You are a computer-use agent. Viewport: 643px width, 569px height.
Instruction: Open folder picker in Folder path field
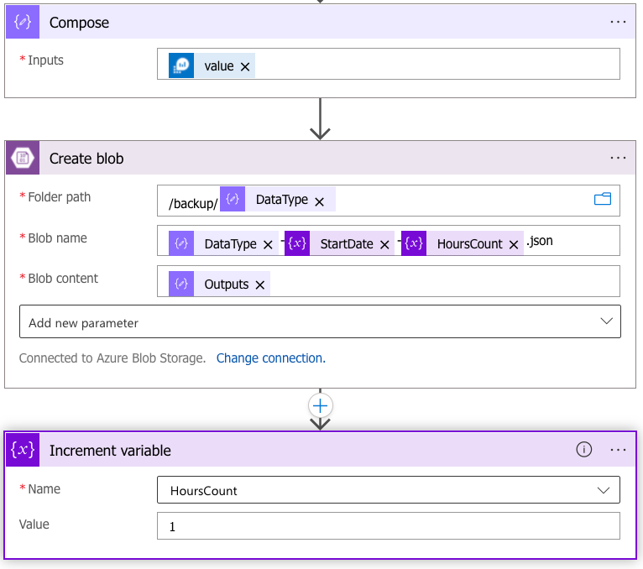602,200
